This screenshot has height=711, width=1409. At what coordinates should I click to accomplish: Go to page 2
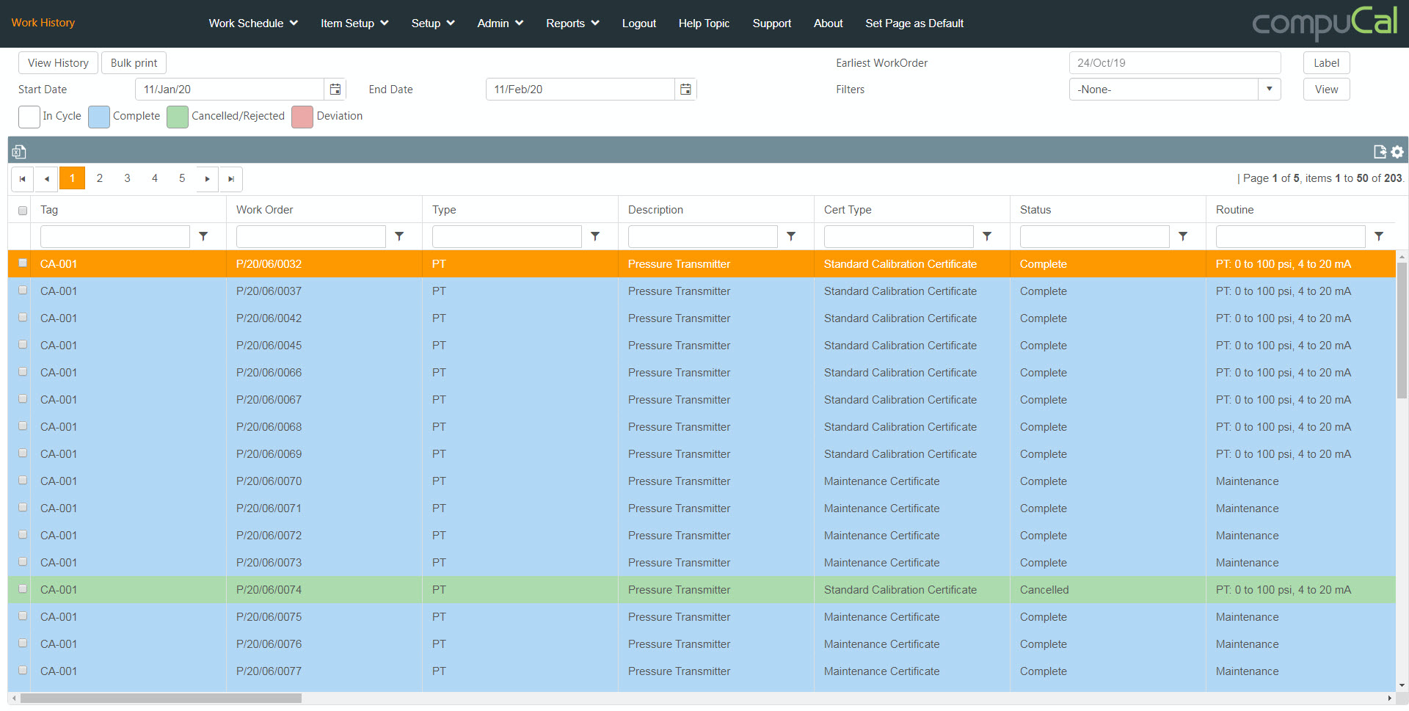[x=100, y=178]
